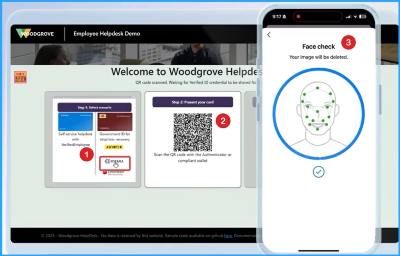Click the red Government ID card thumbnail

(115, 122)
